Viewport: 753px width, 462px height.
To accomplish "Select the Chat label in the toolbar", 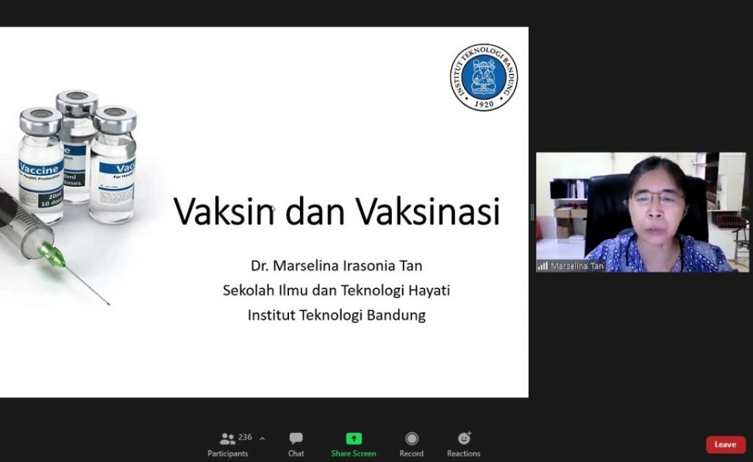I will [296, 454].
